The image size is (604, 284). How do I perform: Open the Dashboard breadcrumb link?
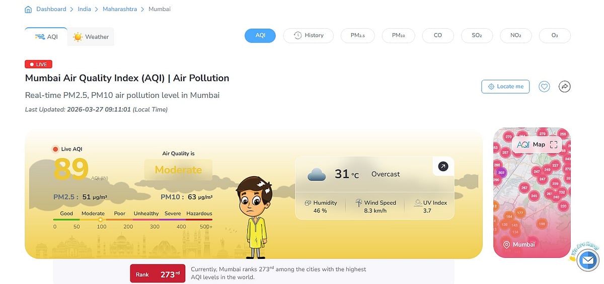click(x=51, y=10)
